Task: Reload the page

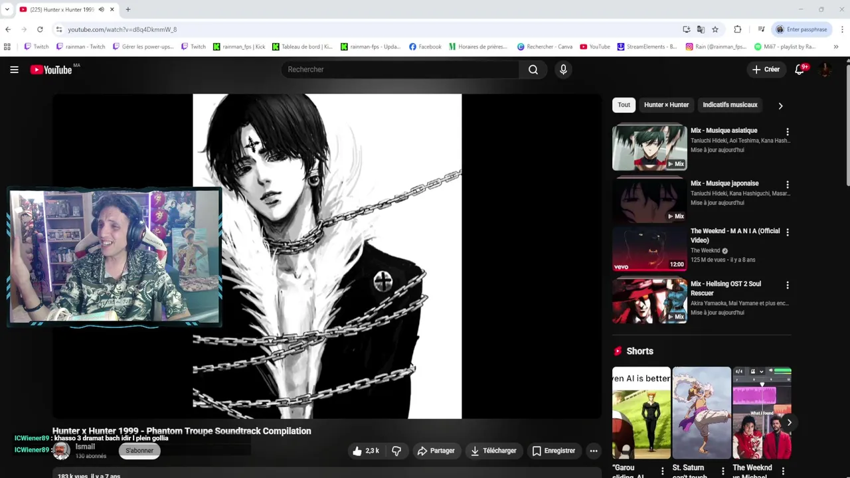Action: pyautogui.click(x=40, y=29)
